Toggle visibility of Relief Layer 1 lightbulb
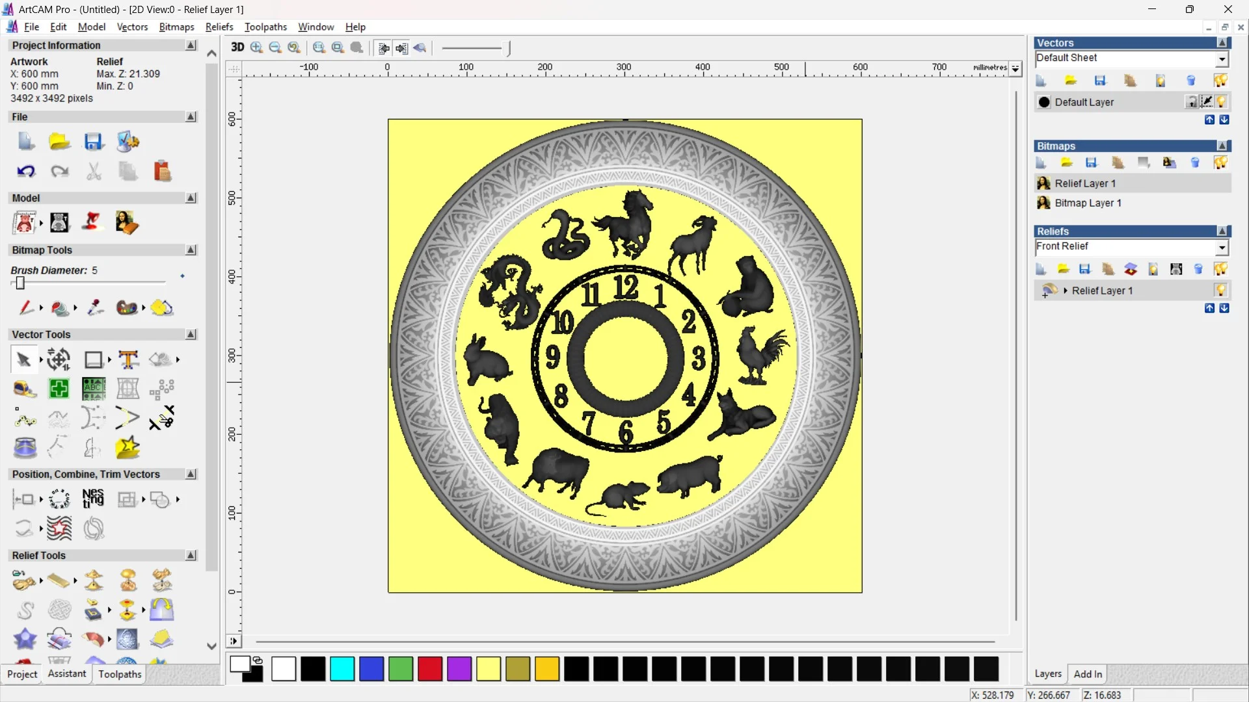 [x=1222, y=291]
